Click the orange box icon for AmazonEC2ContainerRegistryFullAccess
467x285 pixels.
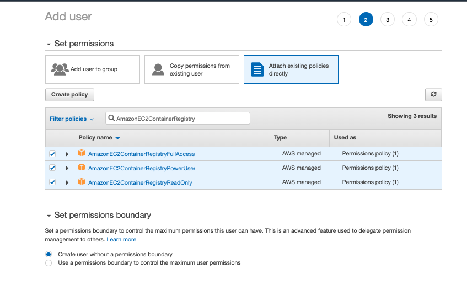pos(81,153)
